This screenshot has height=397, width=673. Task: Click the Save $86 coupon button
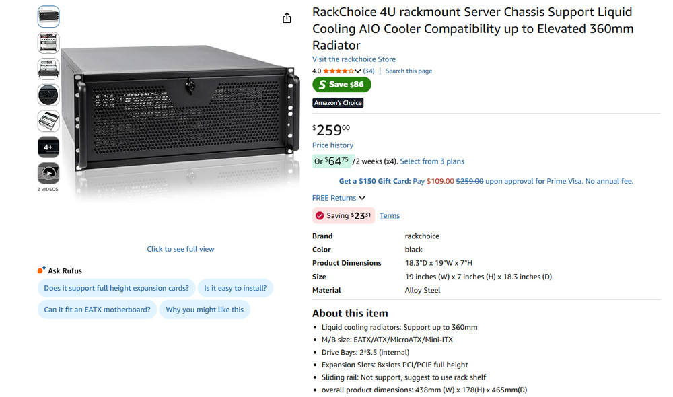point(341,84)
